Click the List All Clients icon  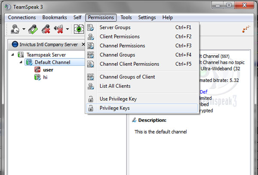tap(90, 86)
